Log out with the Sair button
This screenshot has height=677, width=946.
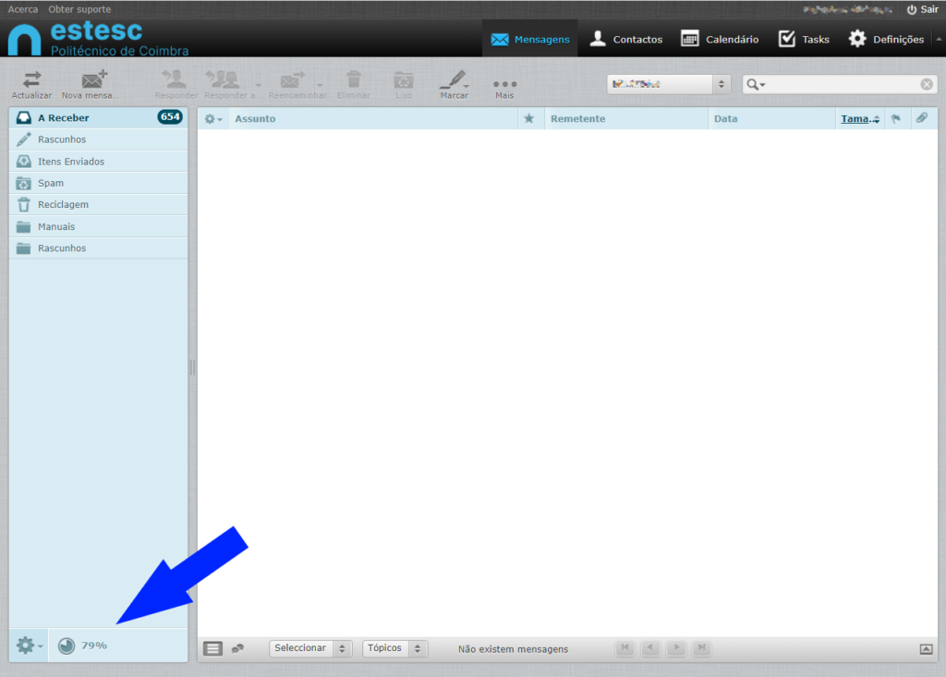pyautogui.click(x=923, y=9)
